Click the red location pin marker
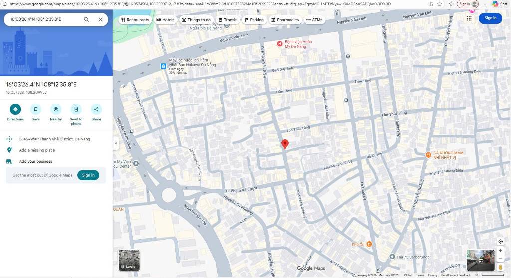The width and height of the screenshot is (511, 278). coord(285,144)
